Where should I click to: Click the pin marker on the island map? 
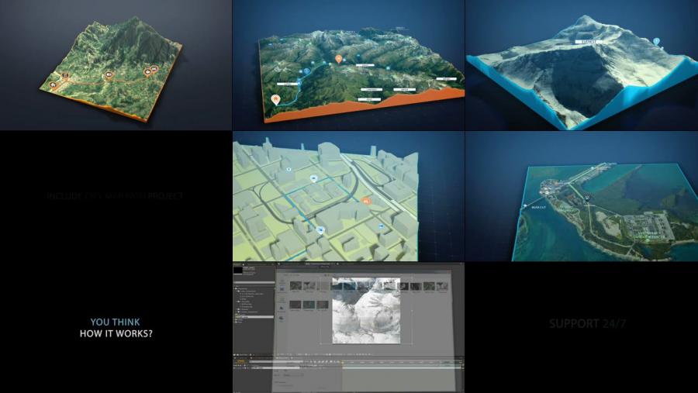click(587, 197)
